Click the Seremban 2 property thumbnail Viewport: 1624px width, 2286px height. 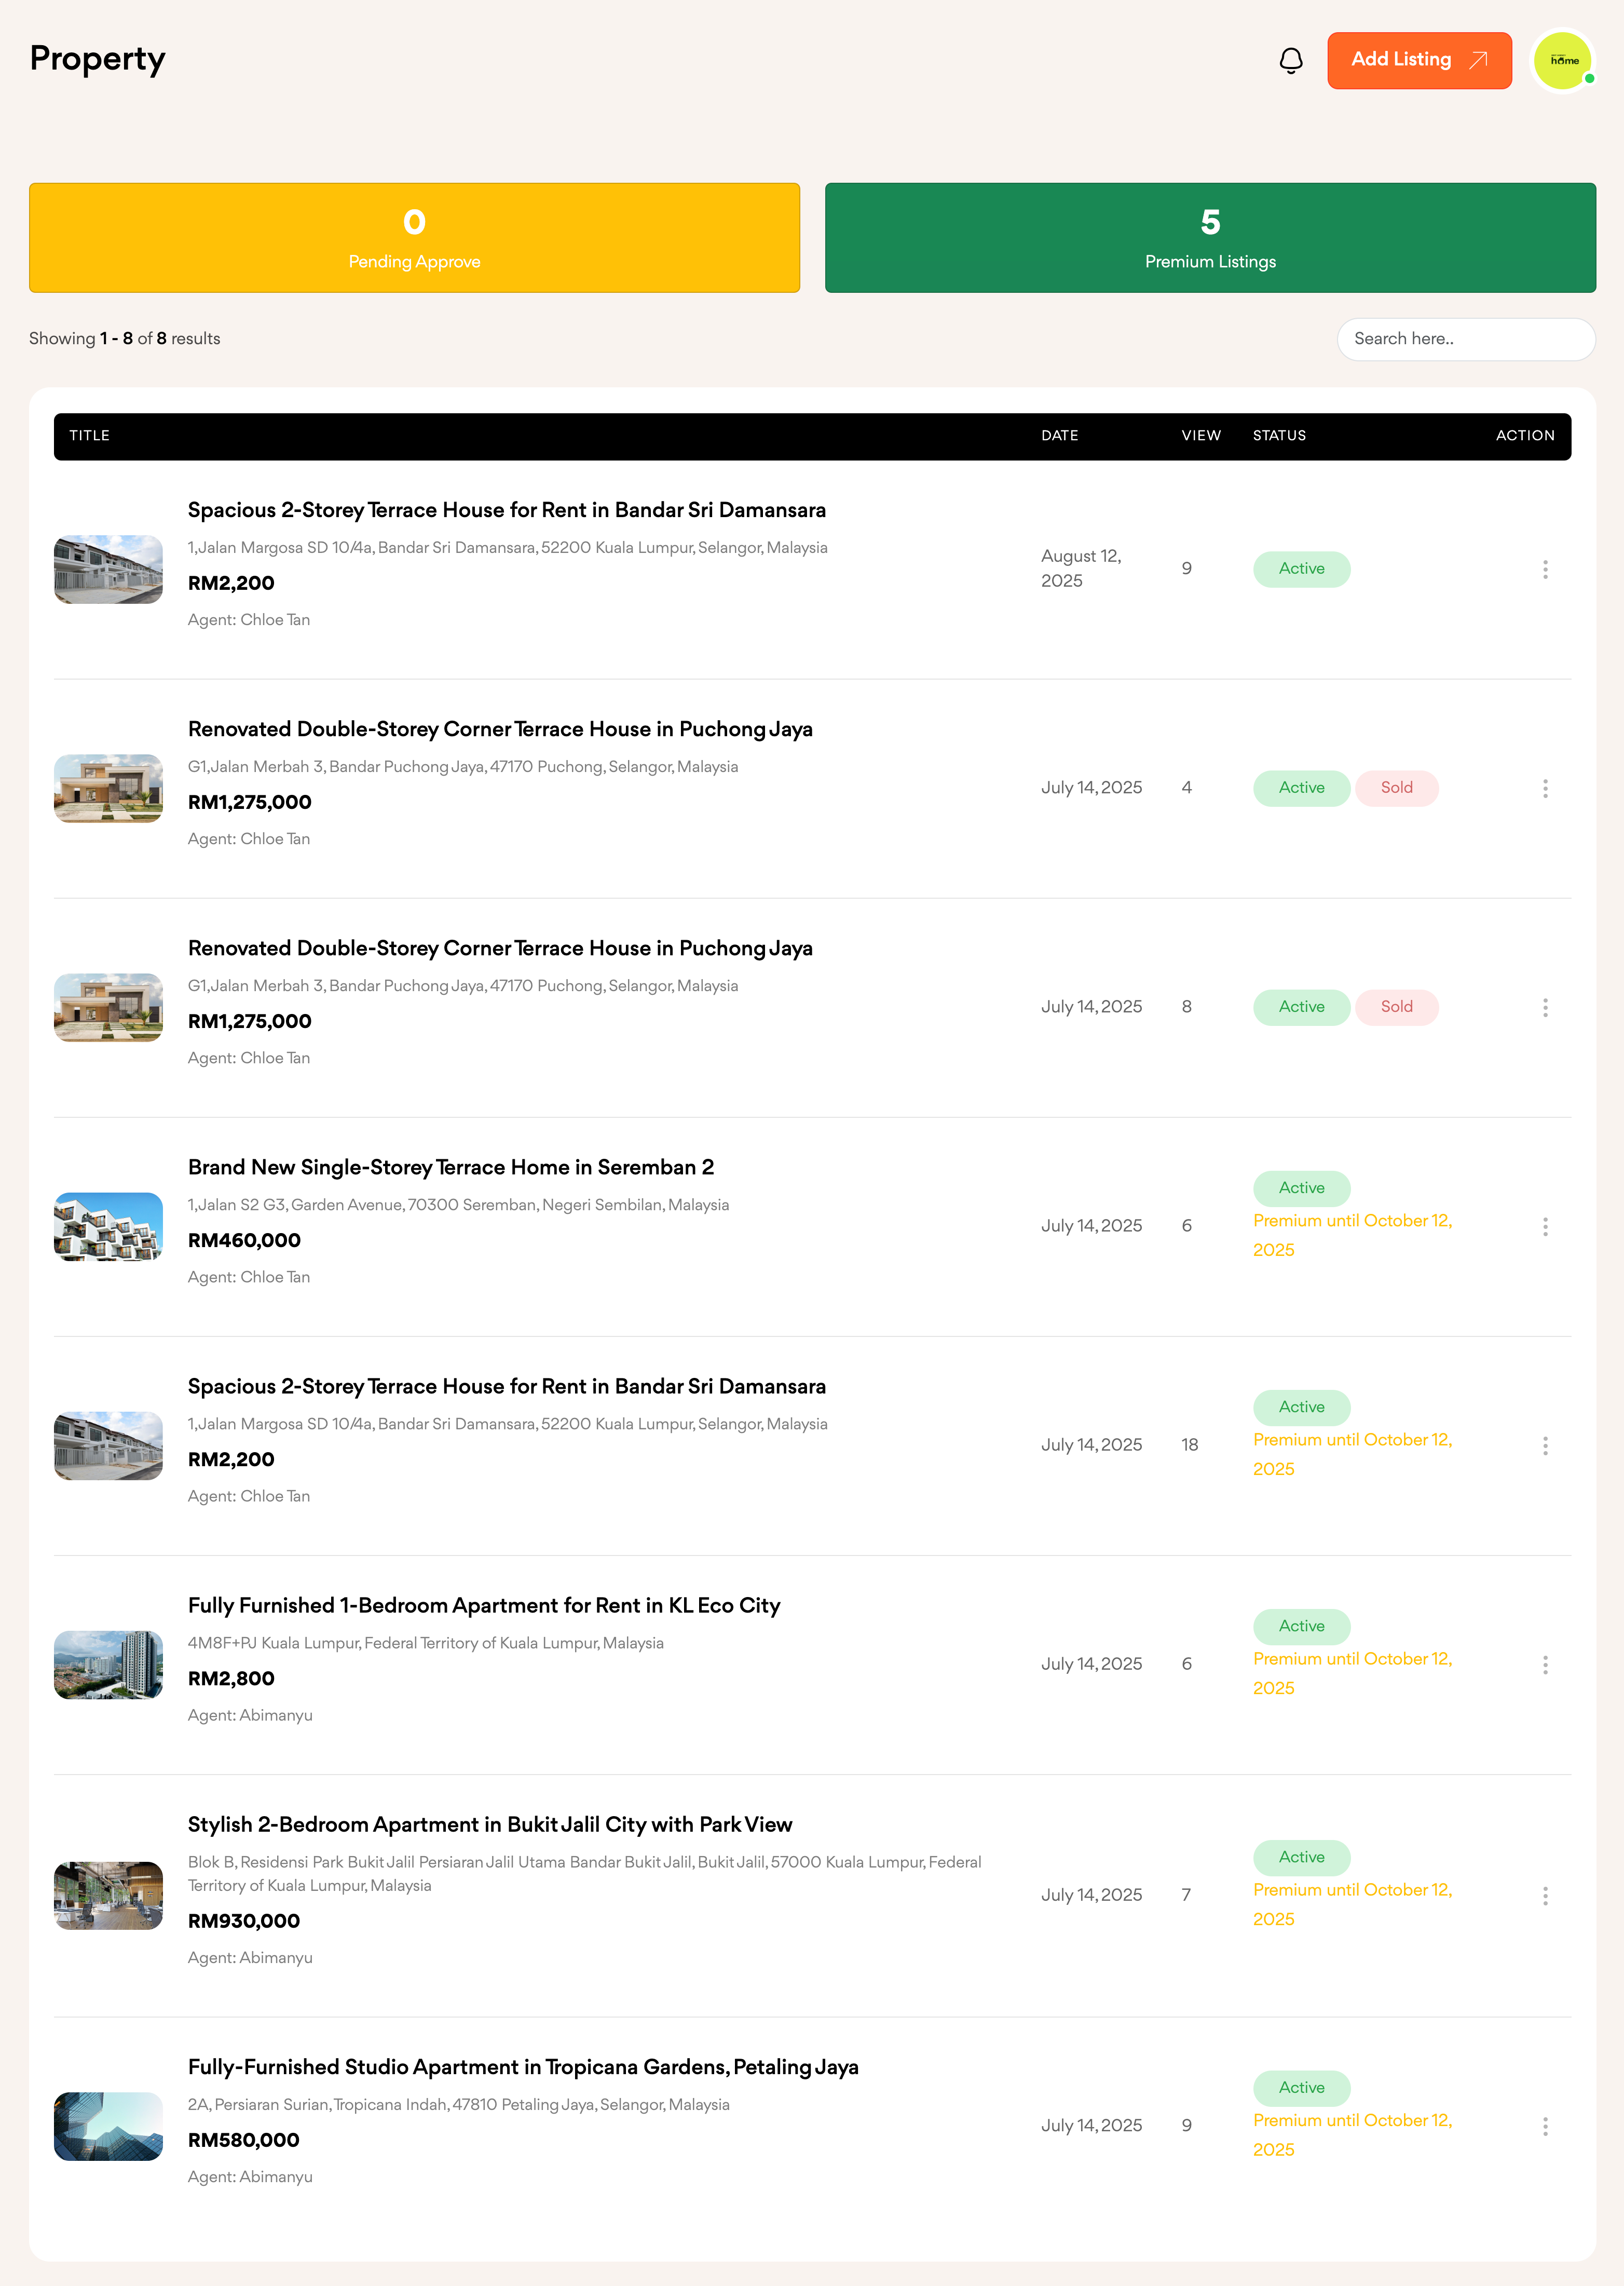click(108, 1226)
